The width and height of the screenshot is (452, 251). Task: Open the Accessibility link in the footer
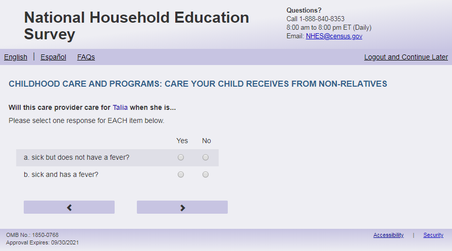pos(388,235)
